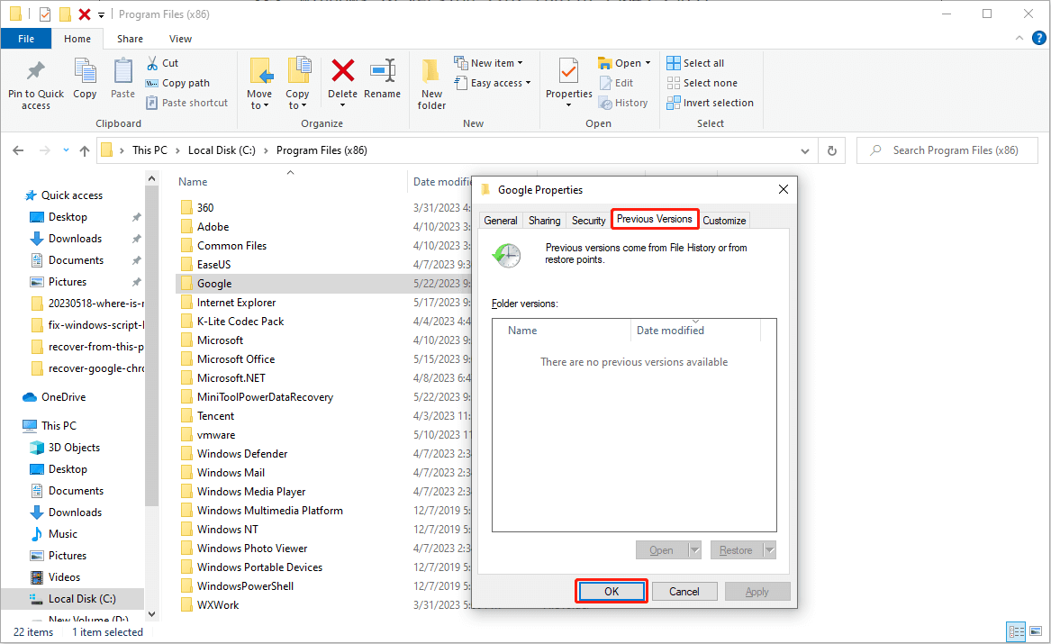Switch to Details view layout icon
Image resolution: width=1051 pixels, height=644 pixels.
tap(1016, 631)
